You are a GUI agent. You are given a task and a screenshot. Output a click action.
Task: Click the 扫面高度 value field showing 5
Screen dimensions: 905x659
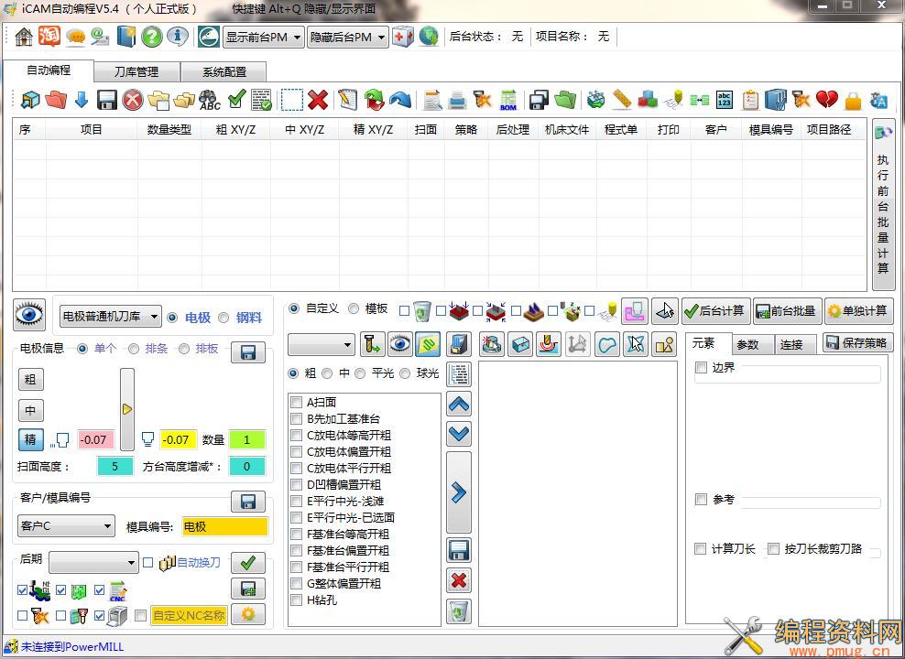114,467
